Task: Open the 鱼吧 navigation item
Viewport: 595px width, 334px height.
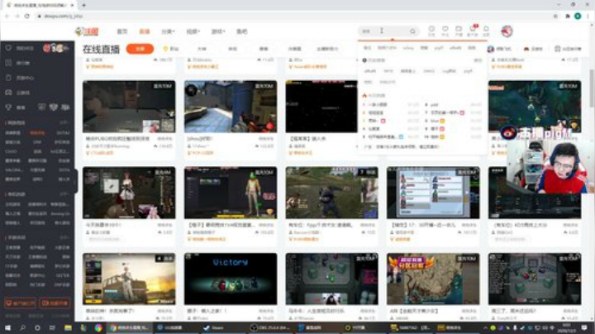Action: (242, 31)
